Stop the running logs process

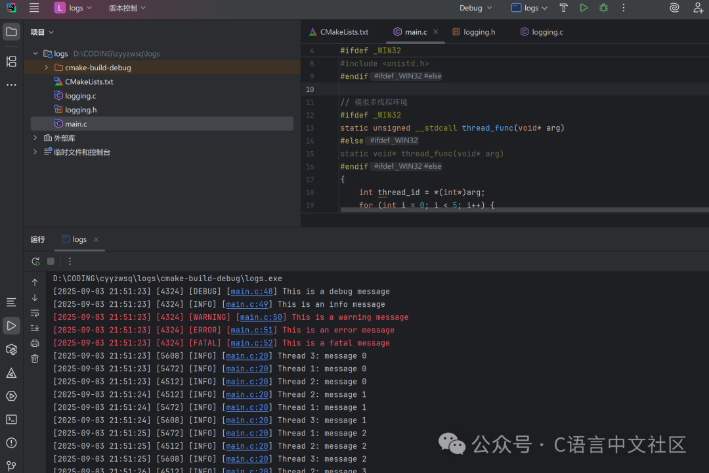point(51,261)
